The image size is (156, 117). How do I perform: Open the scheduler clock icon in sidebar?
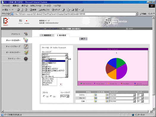tap(26, 59)
